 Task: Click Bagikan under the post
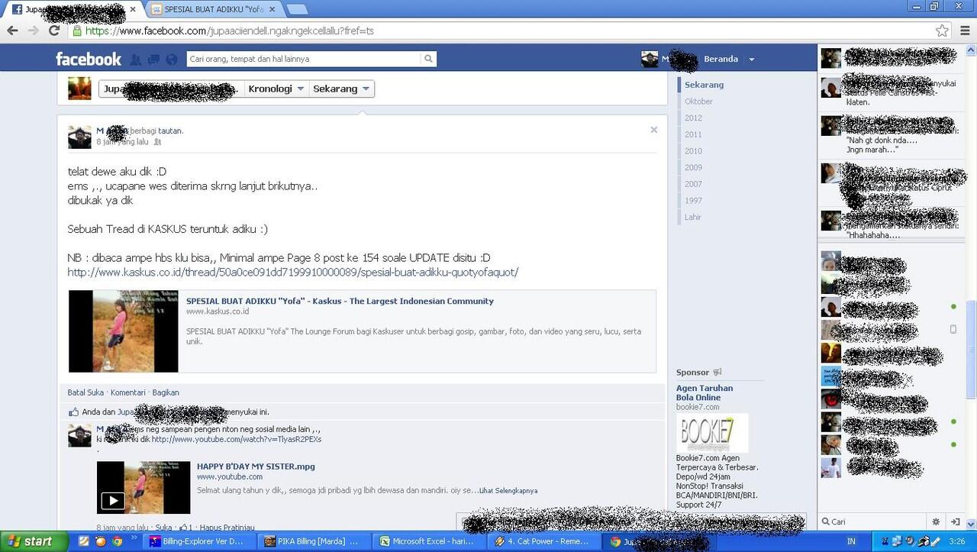166,392
